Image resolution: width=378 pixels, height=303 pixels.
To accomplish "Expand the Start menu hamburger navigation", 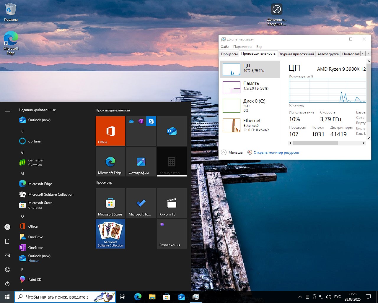I will (7, 110).
